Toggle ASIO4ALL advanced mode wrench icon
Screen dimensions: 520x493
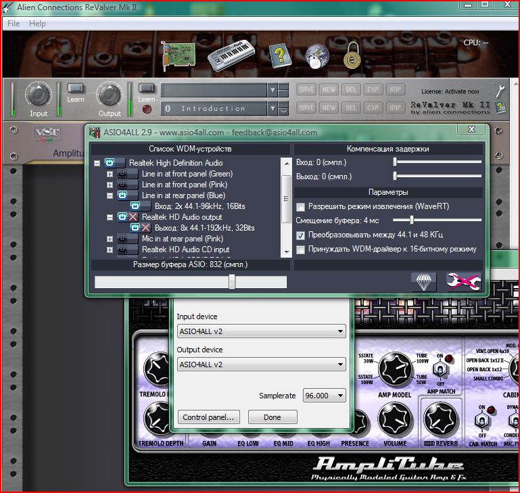click(463, 282)
